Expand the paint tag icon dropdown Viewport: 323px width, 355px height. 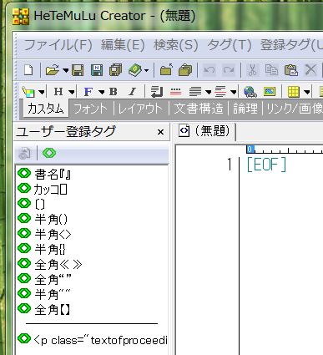tap(42, 92)
